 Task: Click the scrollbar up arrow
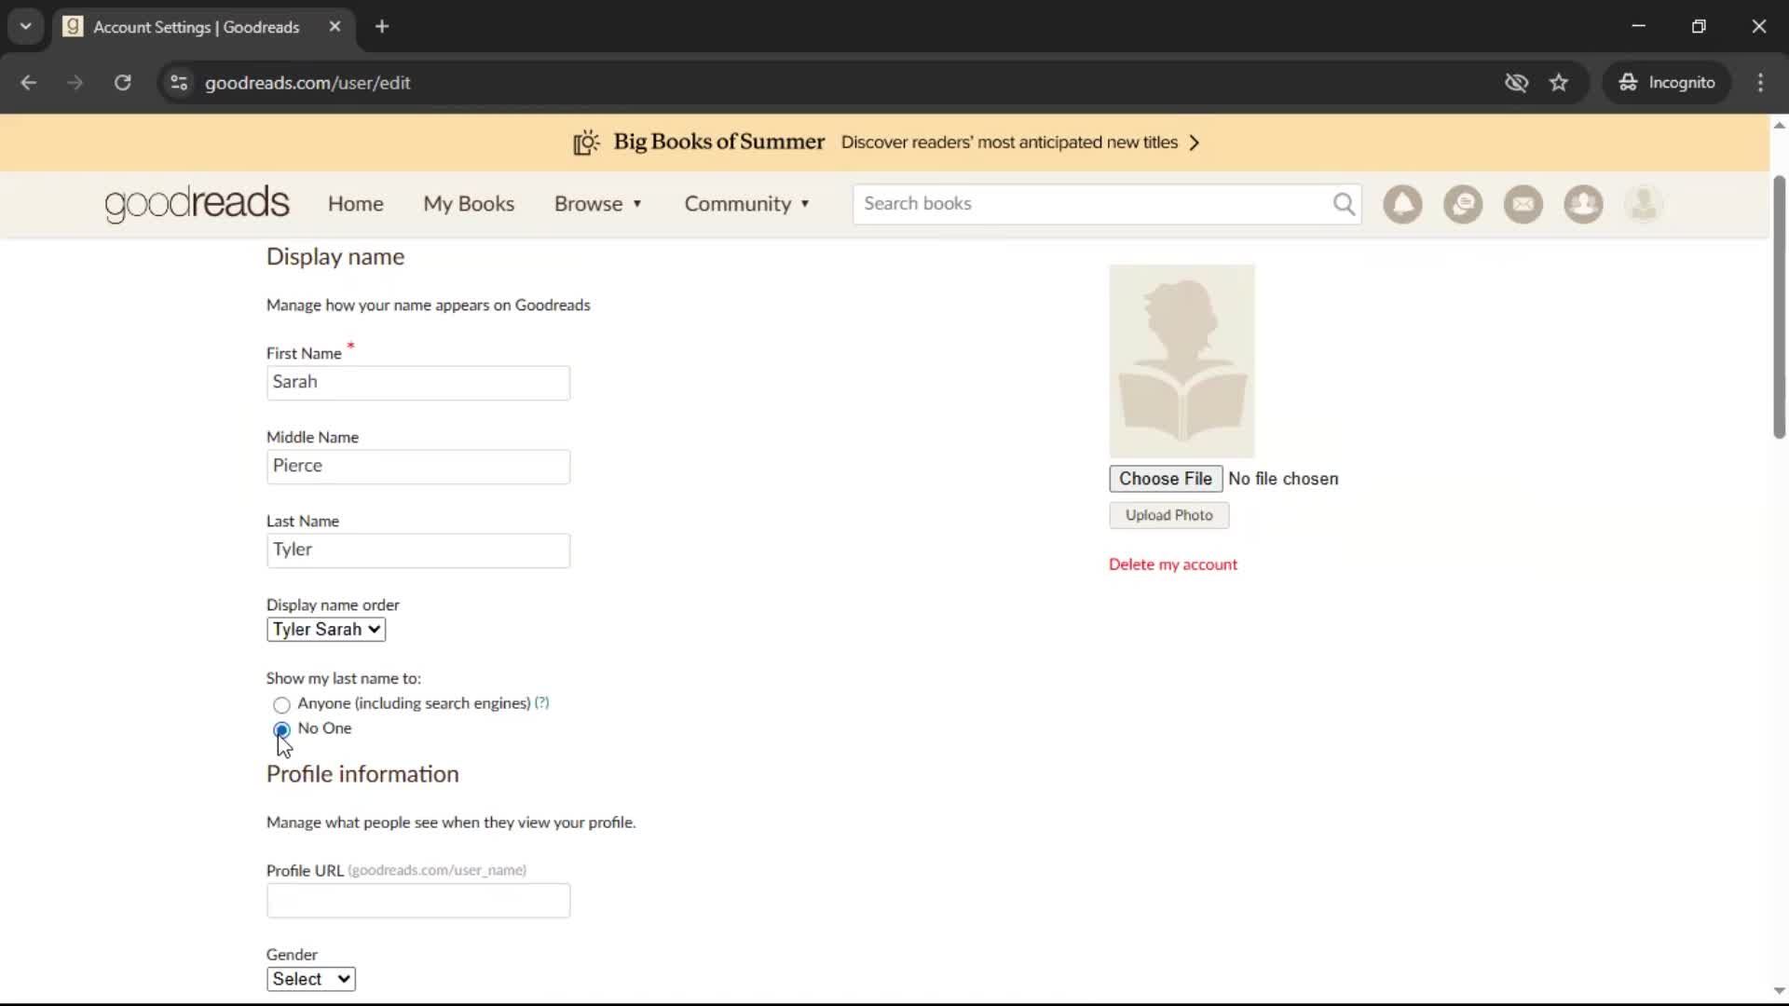(1779, 125)
